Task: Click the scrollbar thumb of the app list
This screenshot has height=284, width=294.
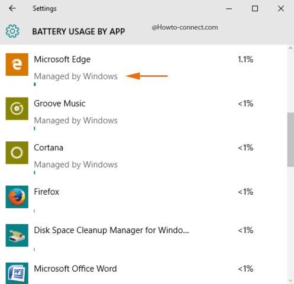Action: (290, 140)
